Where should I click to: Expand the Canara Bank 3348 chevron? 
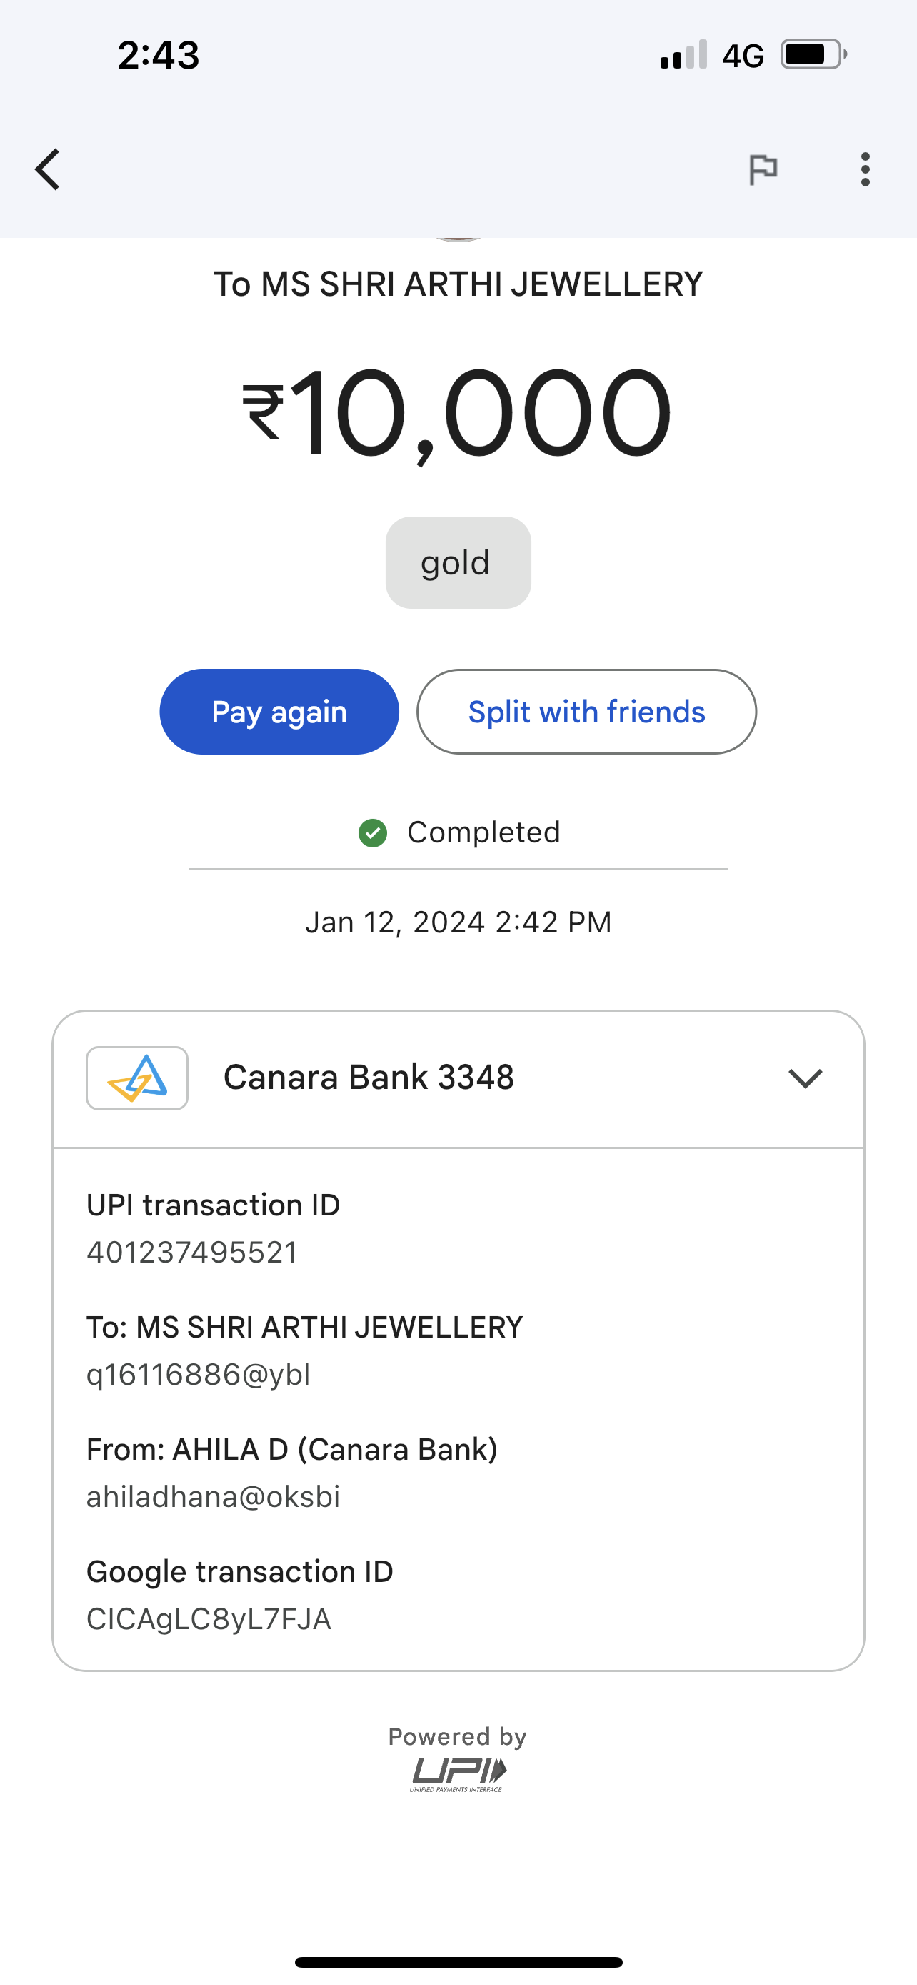click(x=806, y=1078)
